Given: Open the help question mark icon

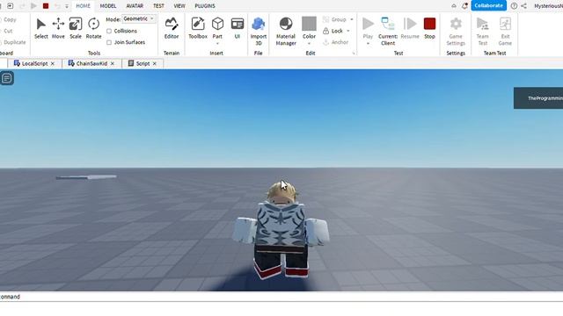Looking at the screenshot, I should coord(514,6).
